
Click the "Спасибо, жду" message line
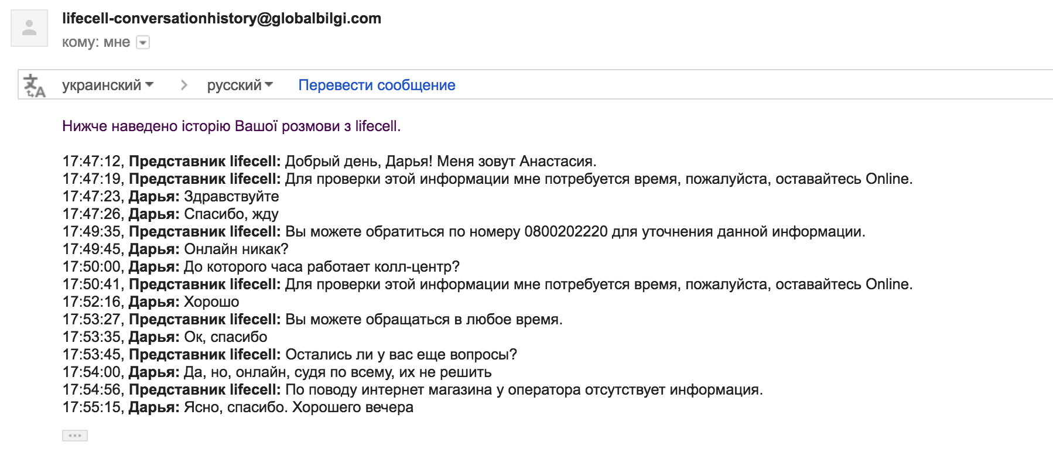point(231,214)
